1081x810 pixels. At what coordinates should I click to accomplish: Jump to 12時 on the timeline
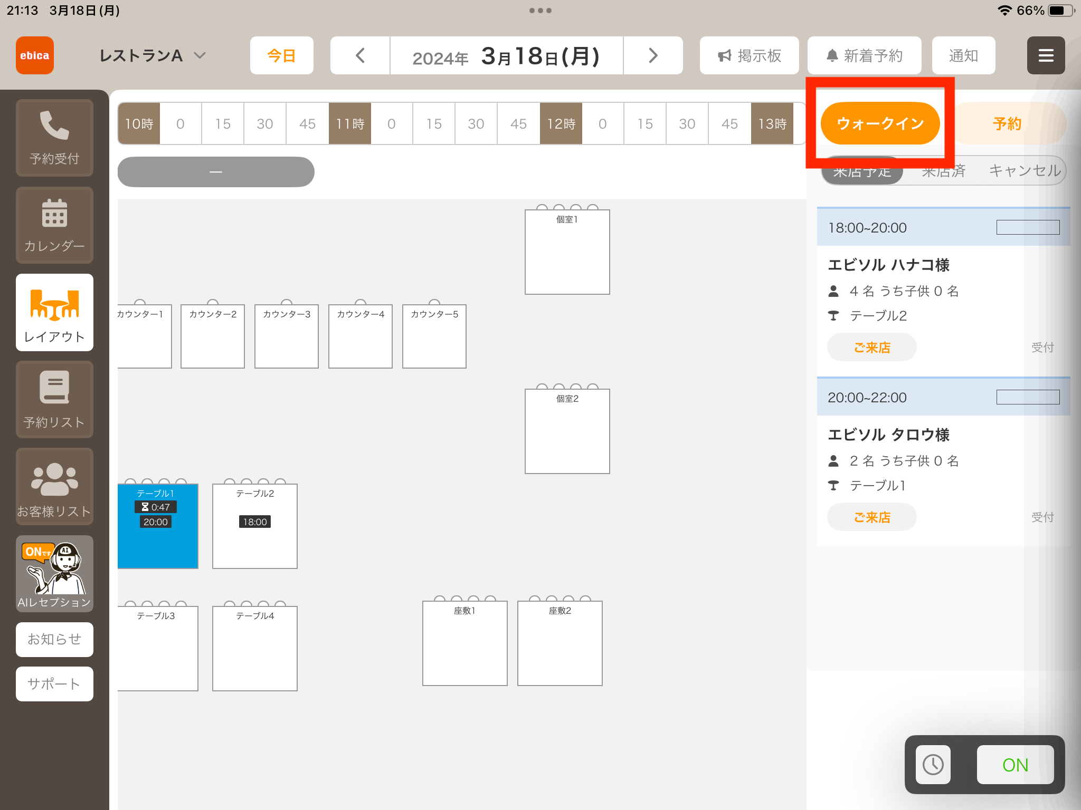[x=561, y=123]
